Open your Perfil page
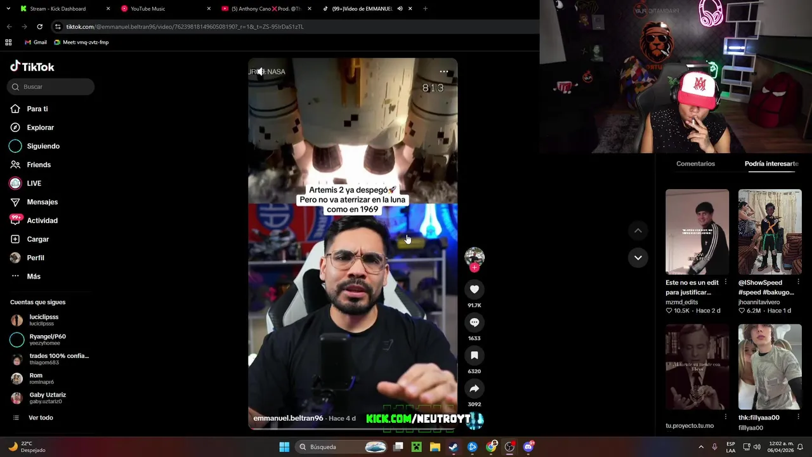812x457 pixels. [x=35, y=258]
